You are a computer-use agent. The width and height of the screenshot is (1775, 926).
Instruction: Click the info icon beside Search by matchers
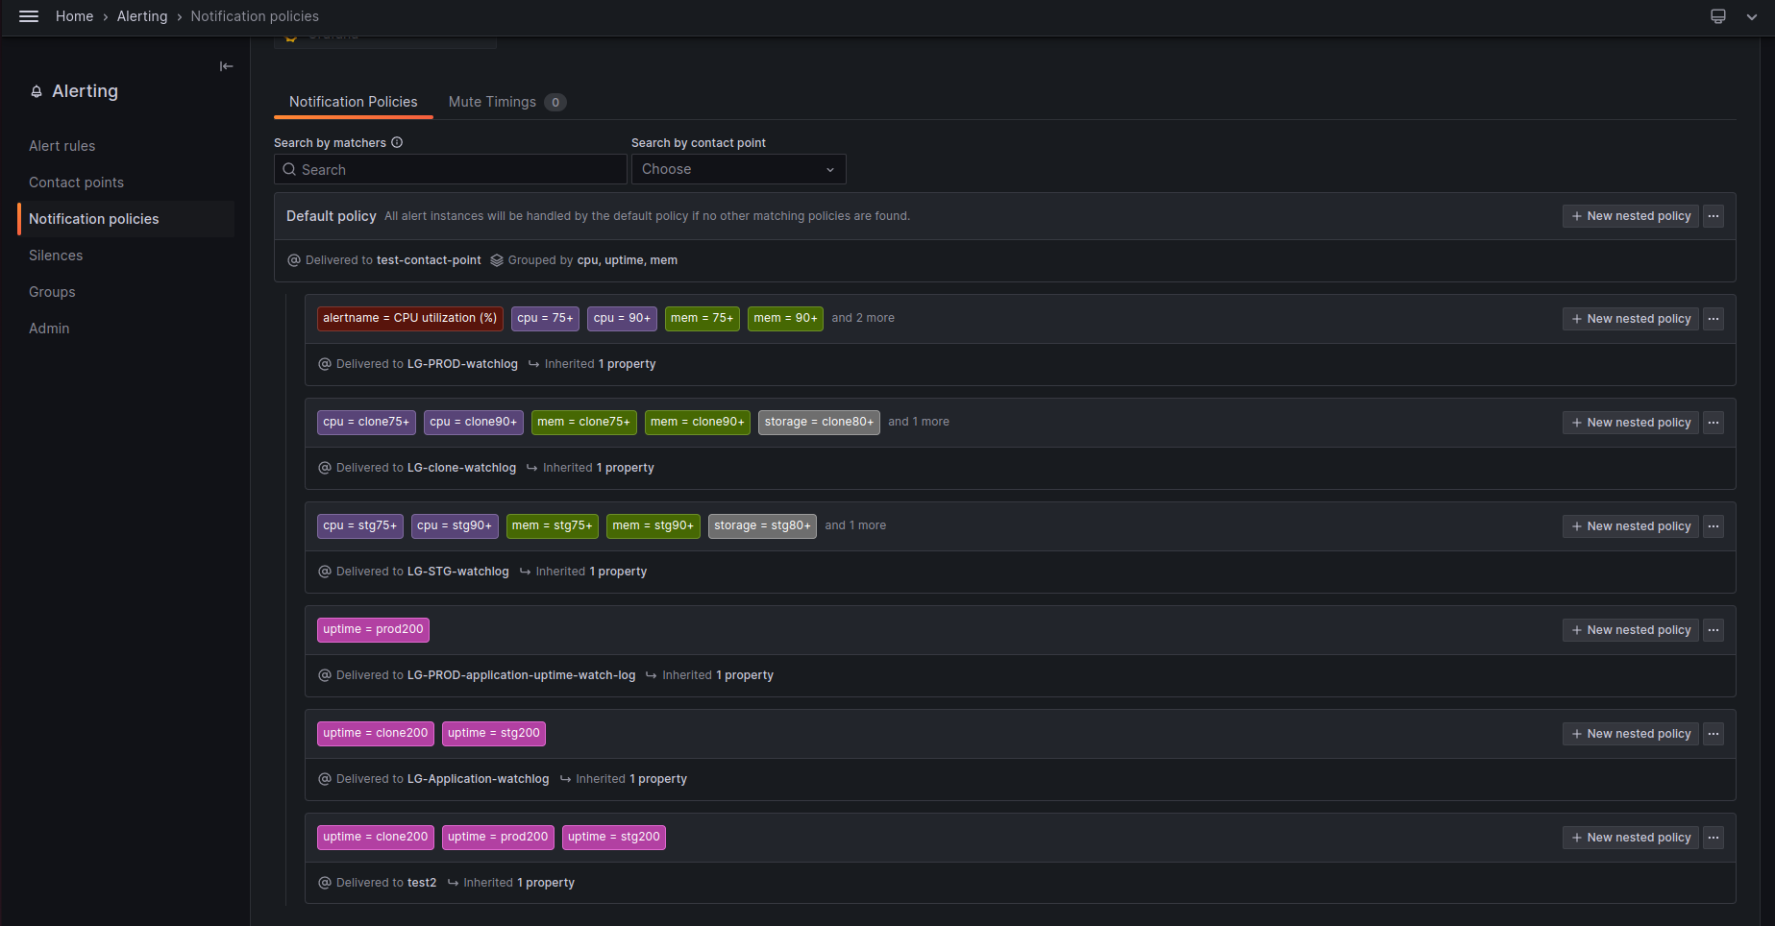point(397,142)
